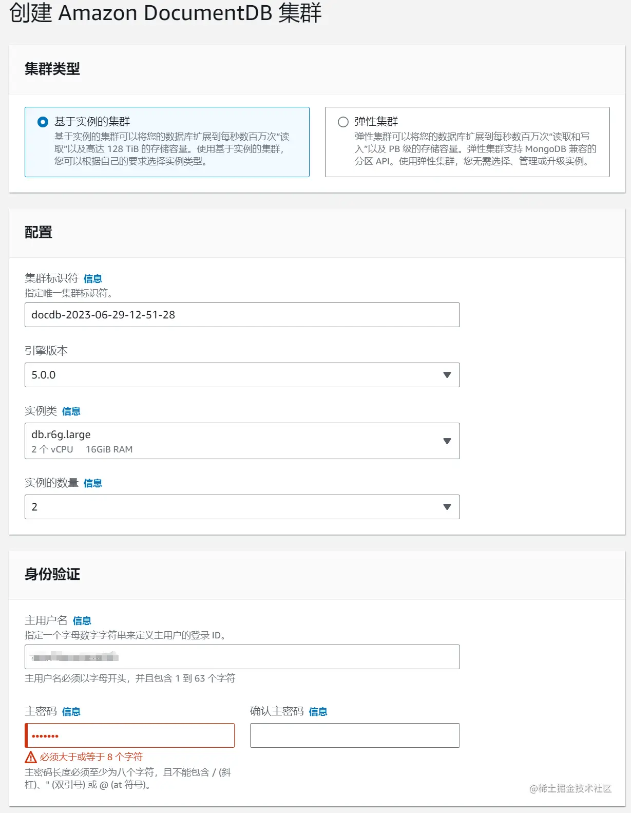Open the 信息 link beside 主用户名
Viewport: 631px width, 813px height.
point(82,621)
